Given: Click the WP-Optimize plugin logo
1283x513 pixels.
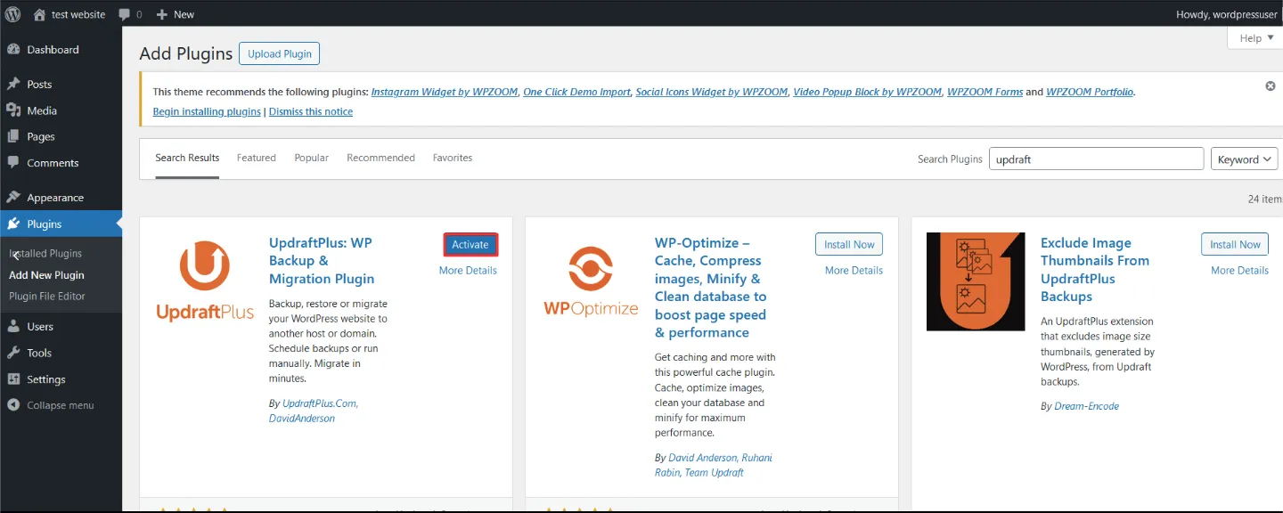Looking at the screenshot, I should (x=591, y=281).
